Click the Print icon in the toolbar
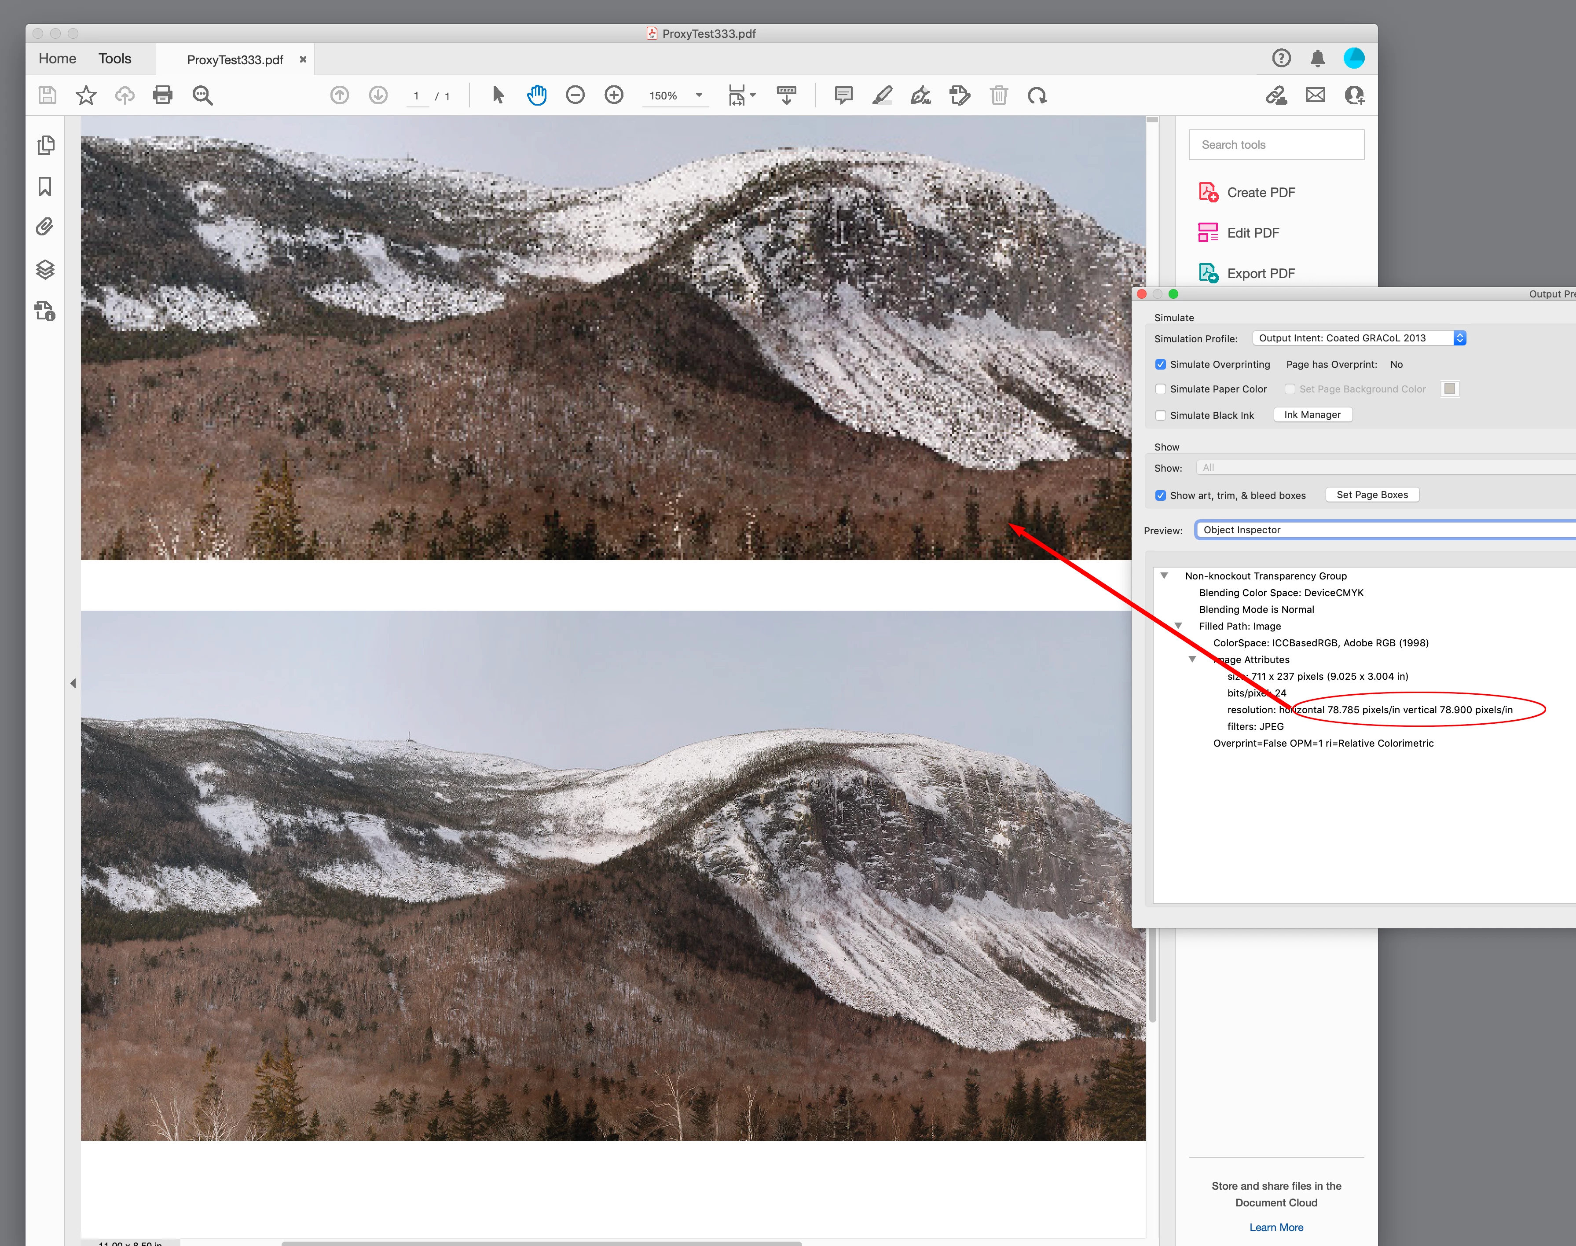 click(x=163, y=95)
